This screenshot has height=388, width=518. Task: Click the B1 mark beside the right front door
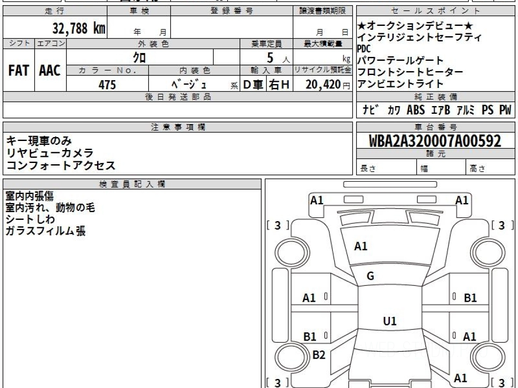(x=470, y=297)
